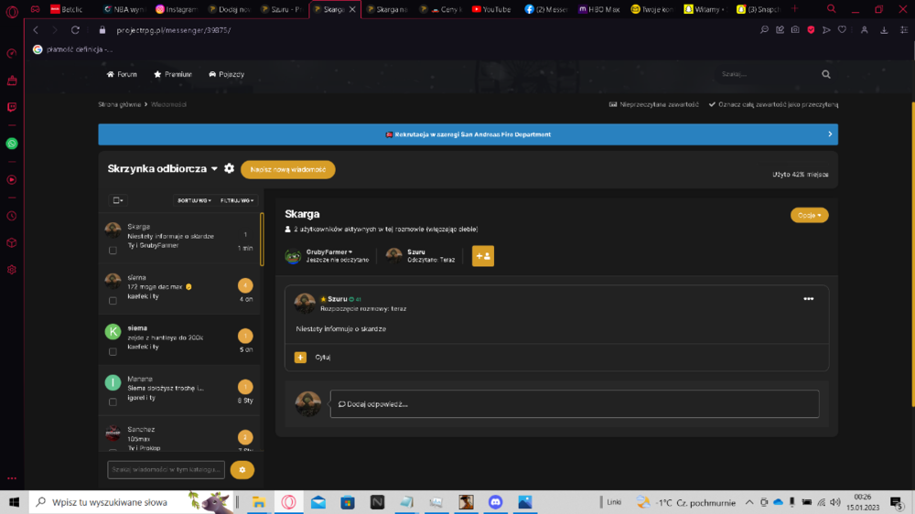Screen dimensions: 915x514
Task: Open inbox settings gear icon
Action: tap(230, 168)
